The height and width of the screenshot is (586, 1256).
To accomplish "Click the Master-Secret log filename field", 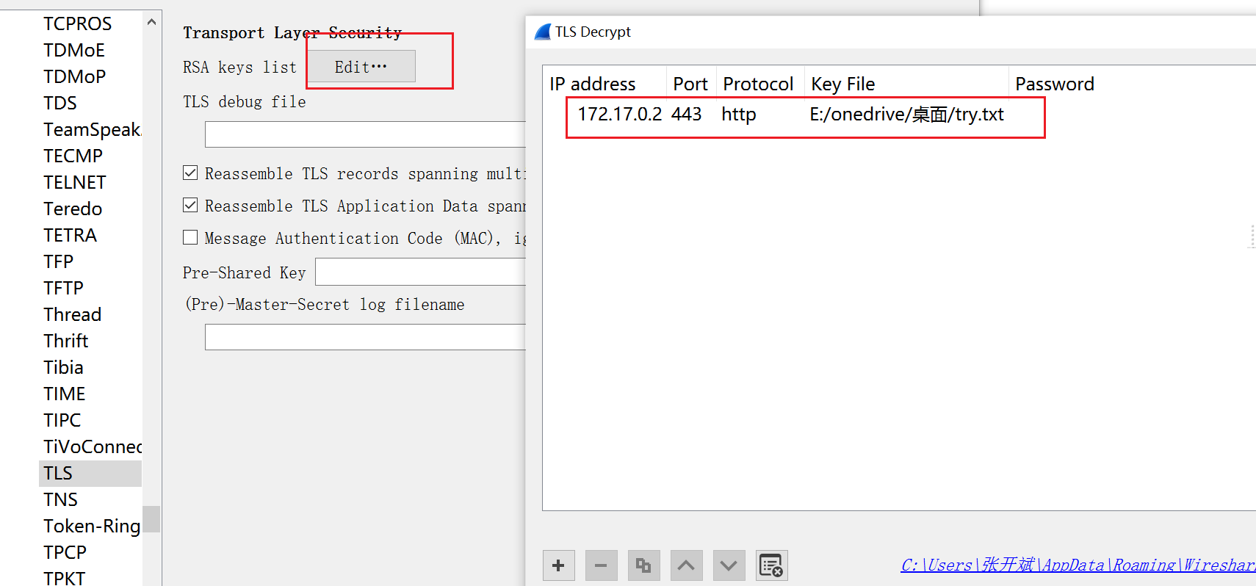I will 365,338.
